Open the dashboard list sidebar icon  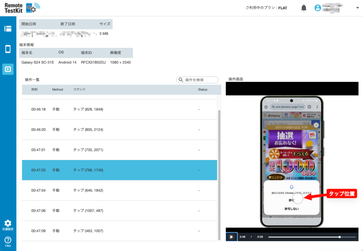pos(8,29)
